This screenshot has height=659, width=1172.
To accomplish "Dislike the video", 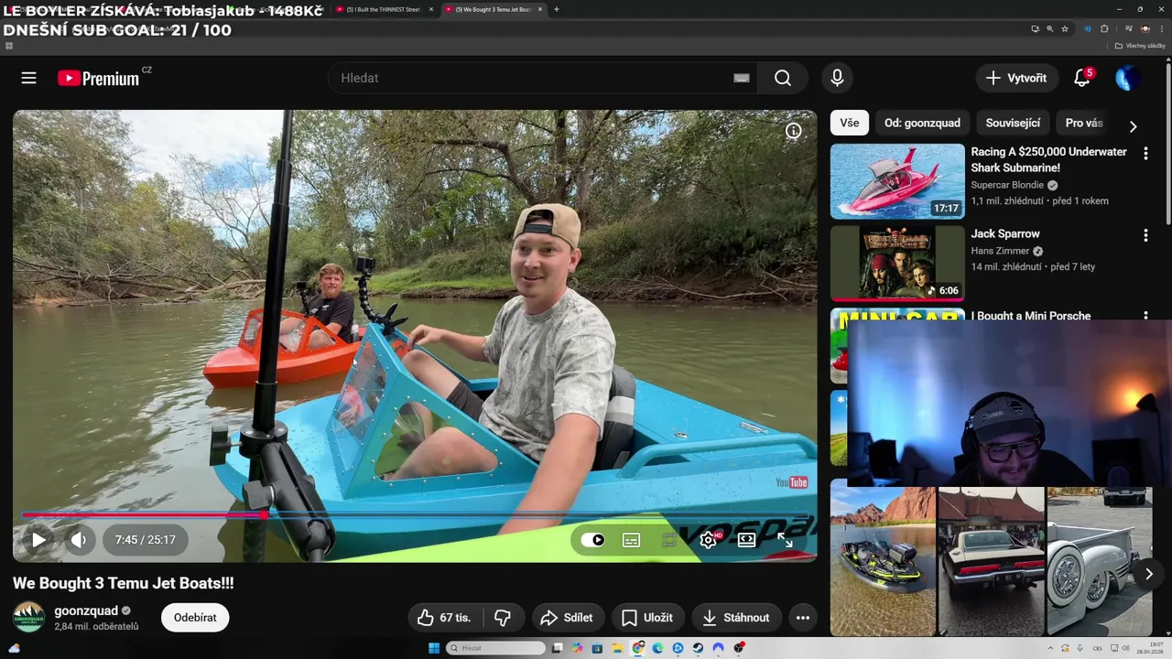I will click(503, 618).
